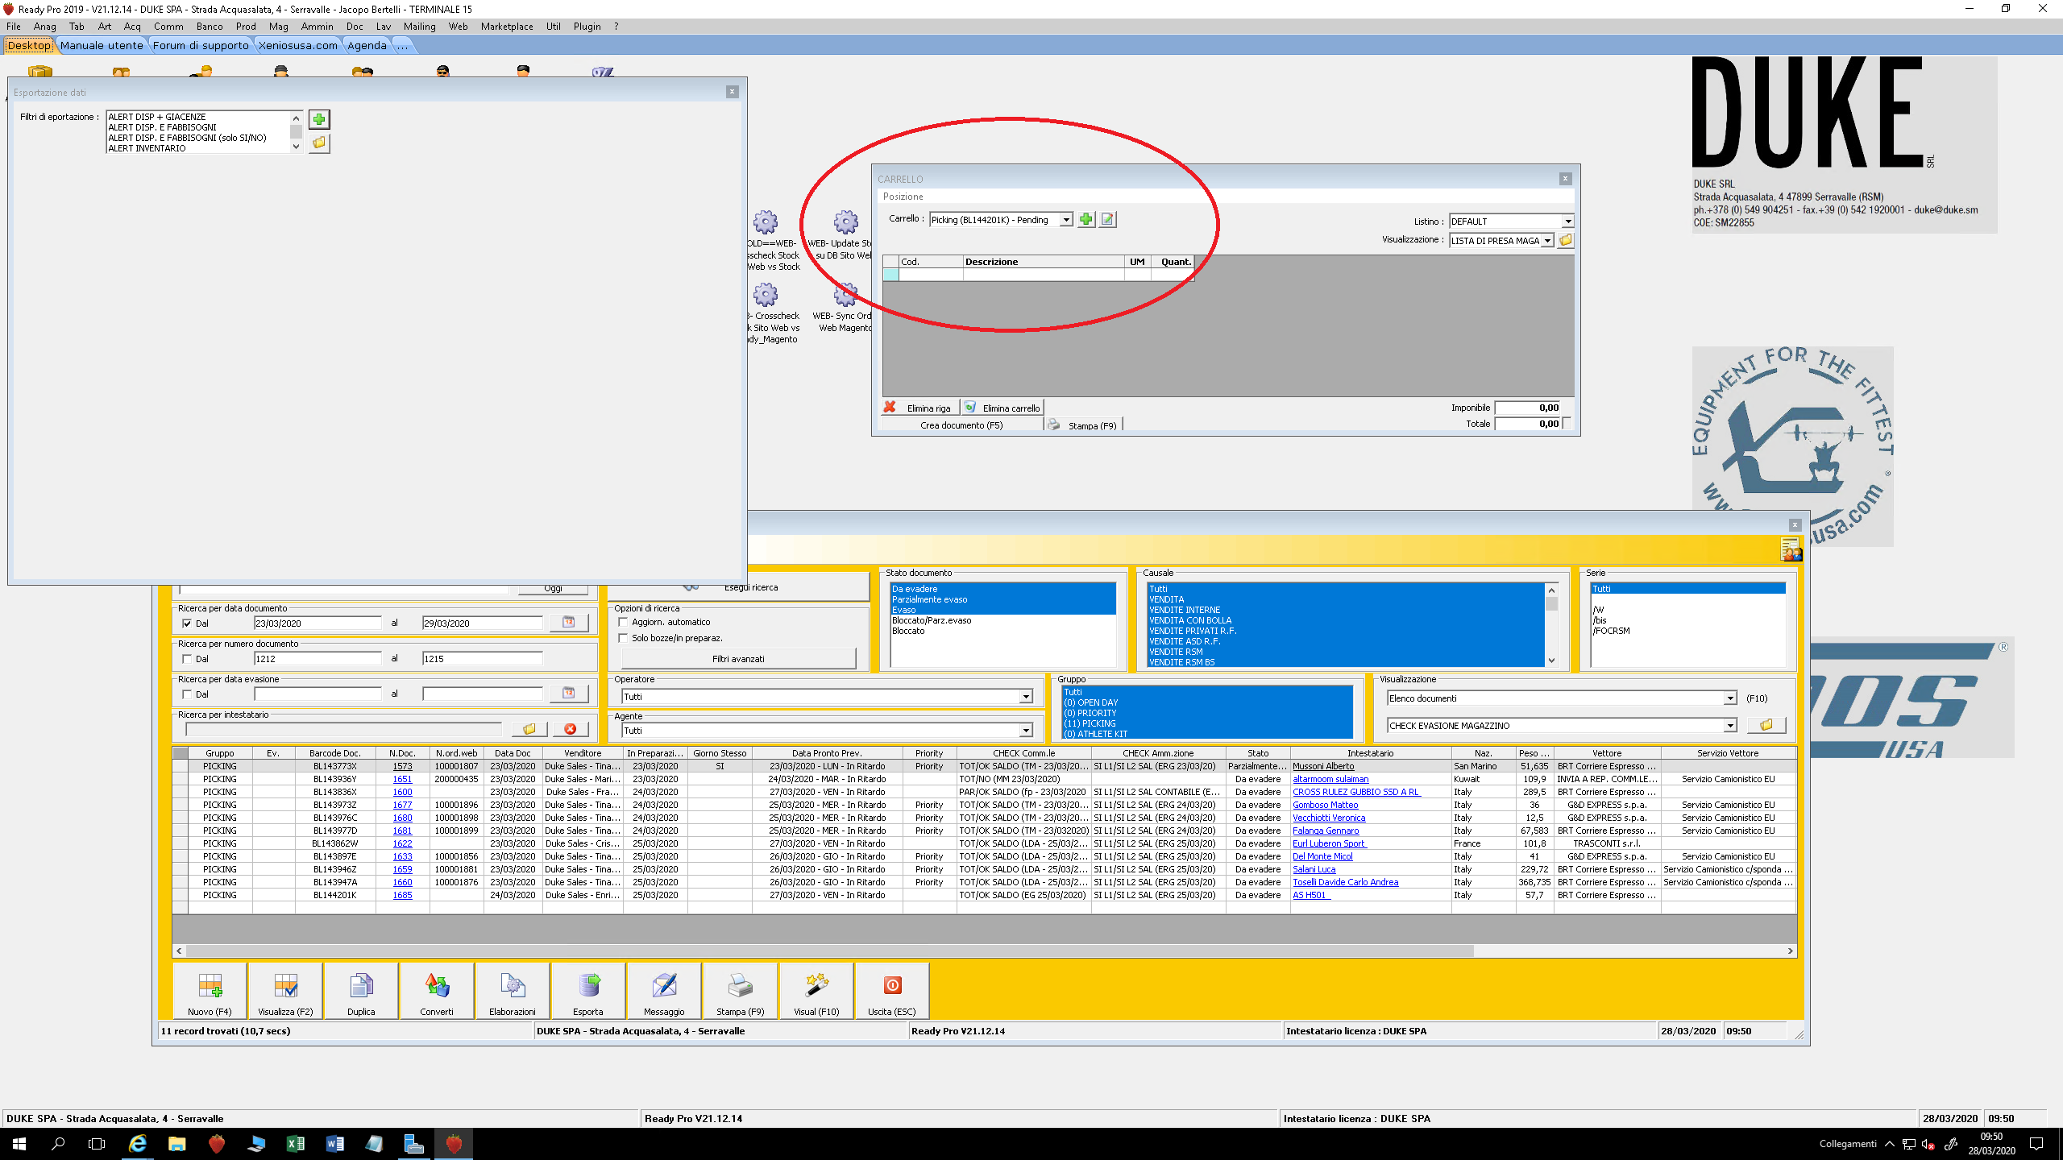Viewport: 2063px width, 1160px height.
Task: Click the Elimina riga red X button
Action: (919, 408)
